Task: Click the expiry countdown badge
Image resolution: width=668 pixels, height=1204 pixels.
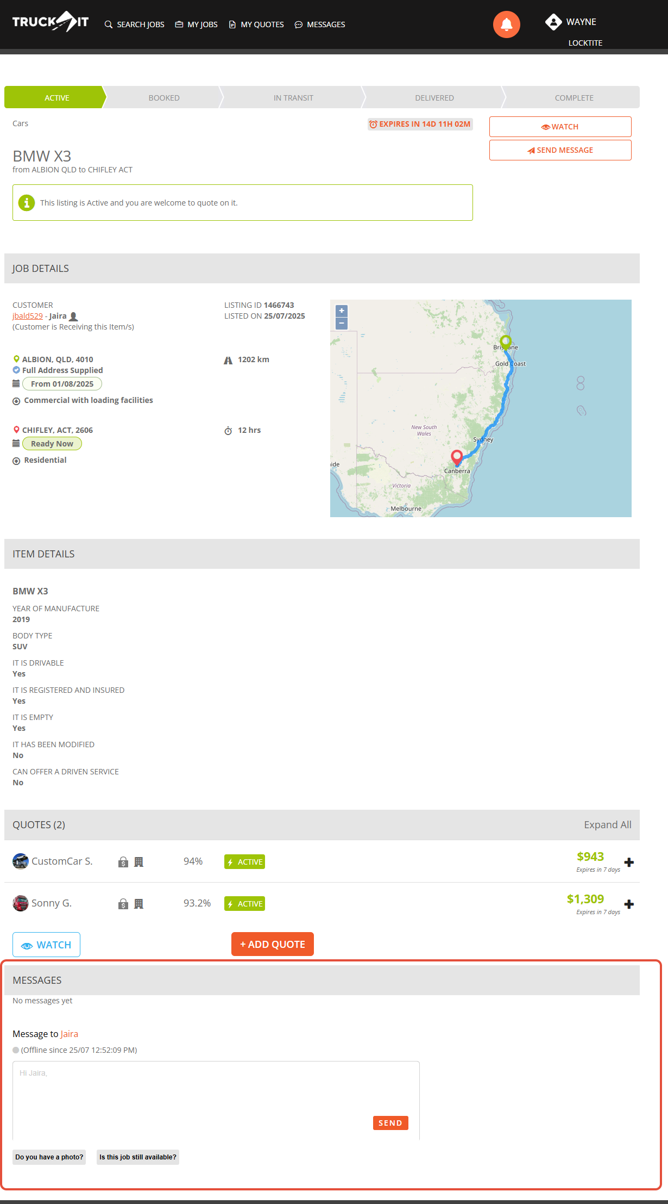Action: click(420, 124)
